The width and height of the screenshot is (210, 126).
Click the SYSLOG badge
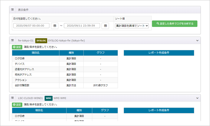[41, 41]
